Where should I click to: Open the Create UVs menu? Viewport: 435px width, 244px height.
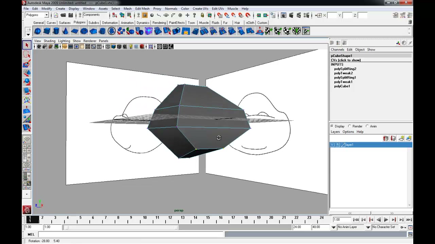point(201,8)
